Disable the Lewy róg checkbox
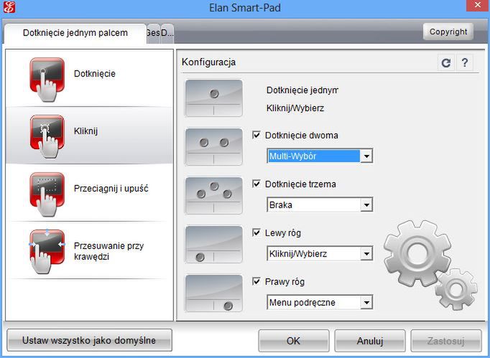 pyautogui.click(x=256, y=232)
